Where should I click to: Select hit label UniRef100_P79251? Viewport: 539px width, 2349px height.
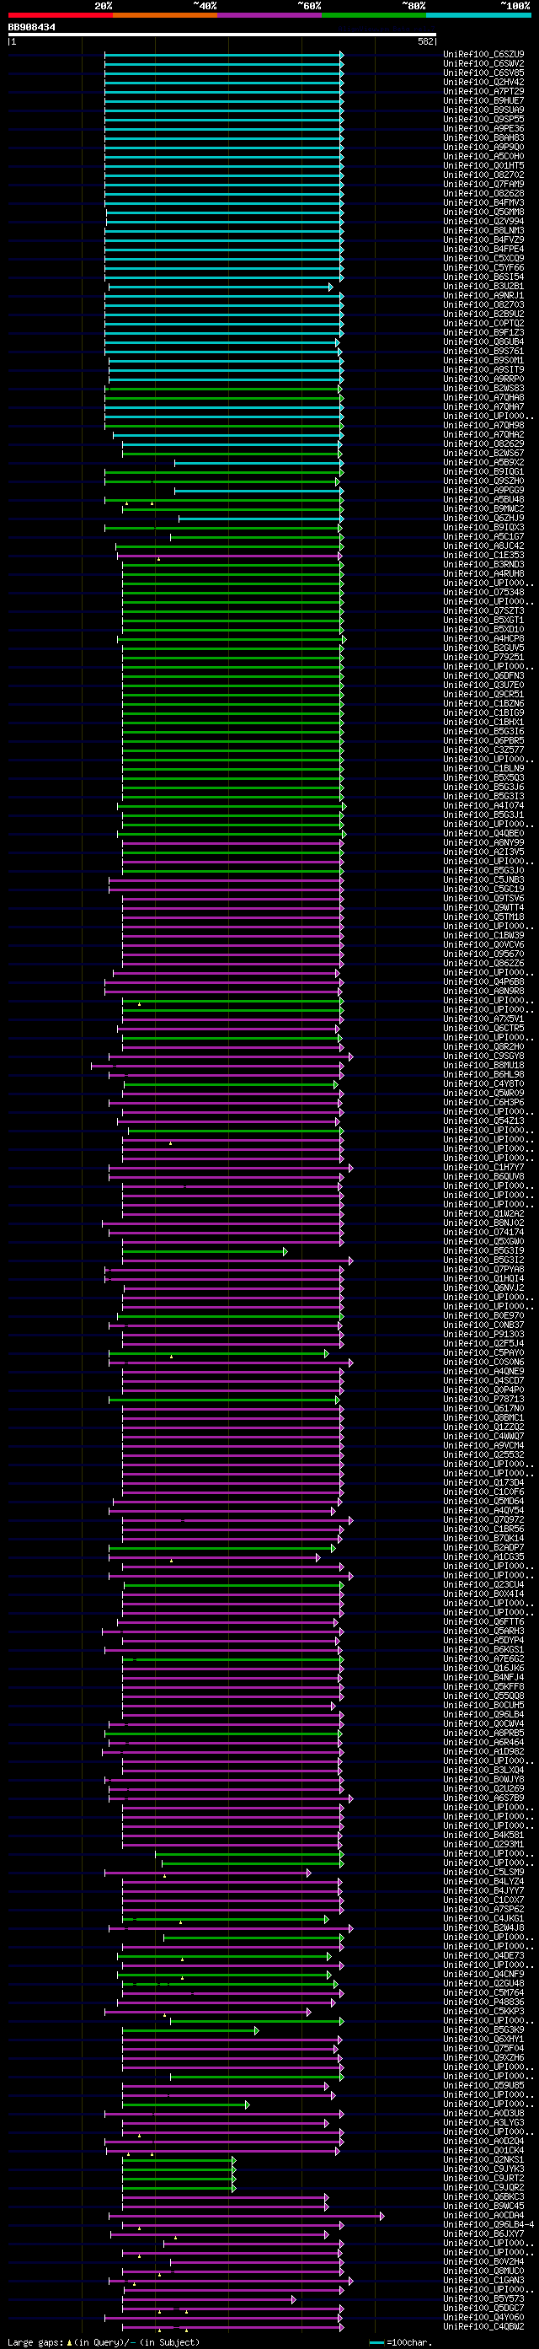(x=483, y=657)
